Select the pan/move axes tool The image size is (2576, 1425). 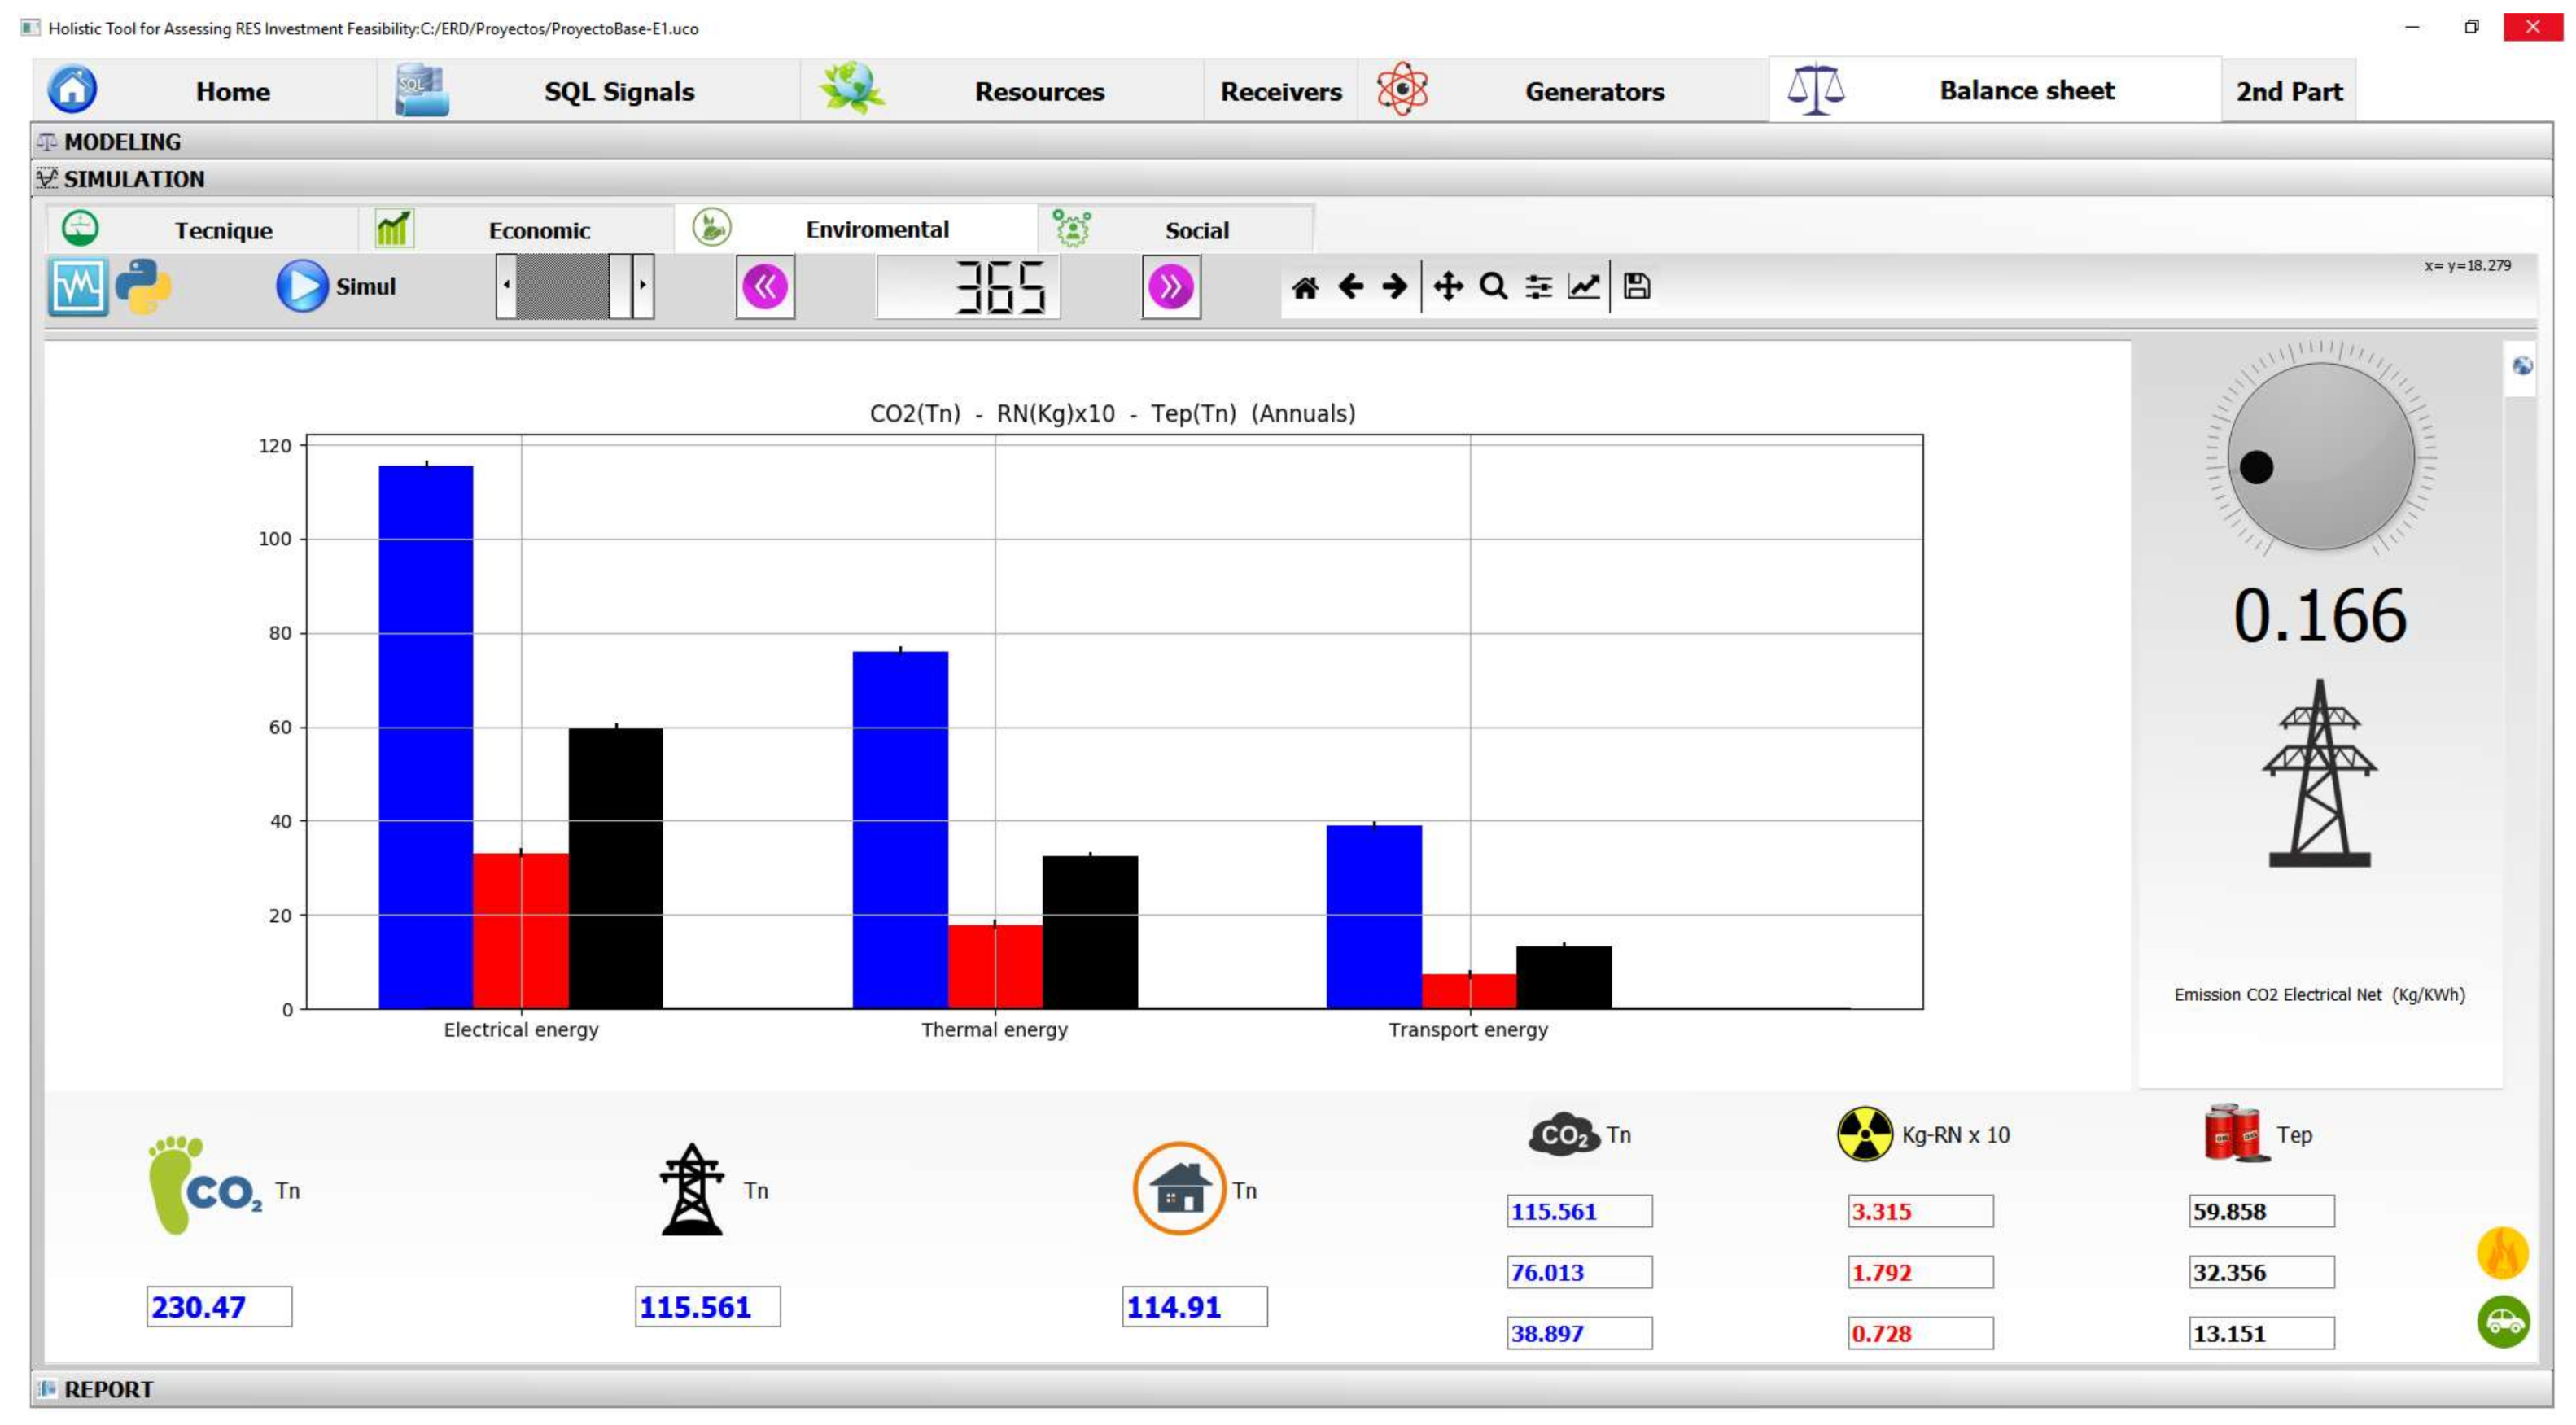pos(1447,288)
